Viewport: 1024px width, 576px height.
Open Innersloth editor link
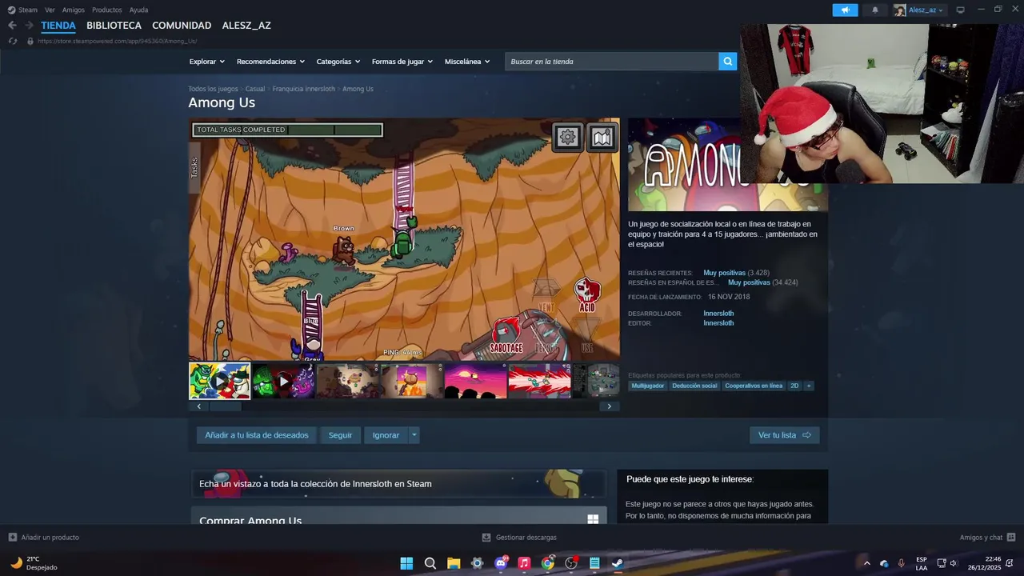[718, 323]
